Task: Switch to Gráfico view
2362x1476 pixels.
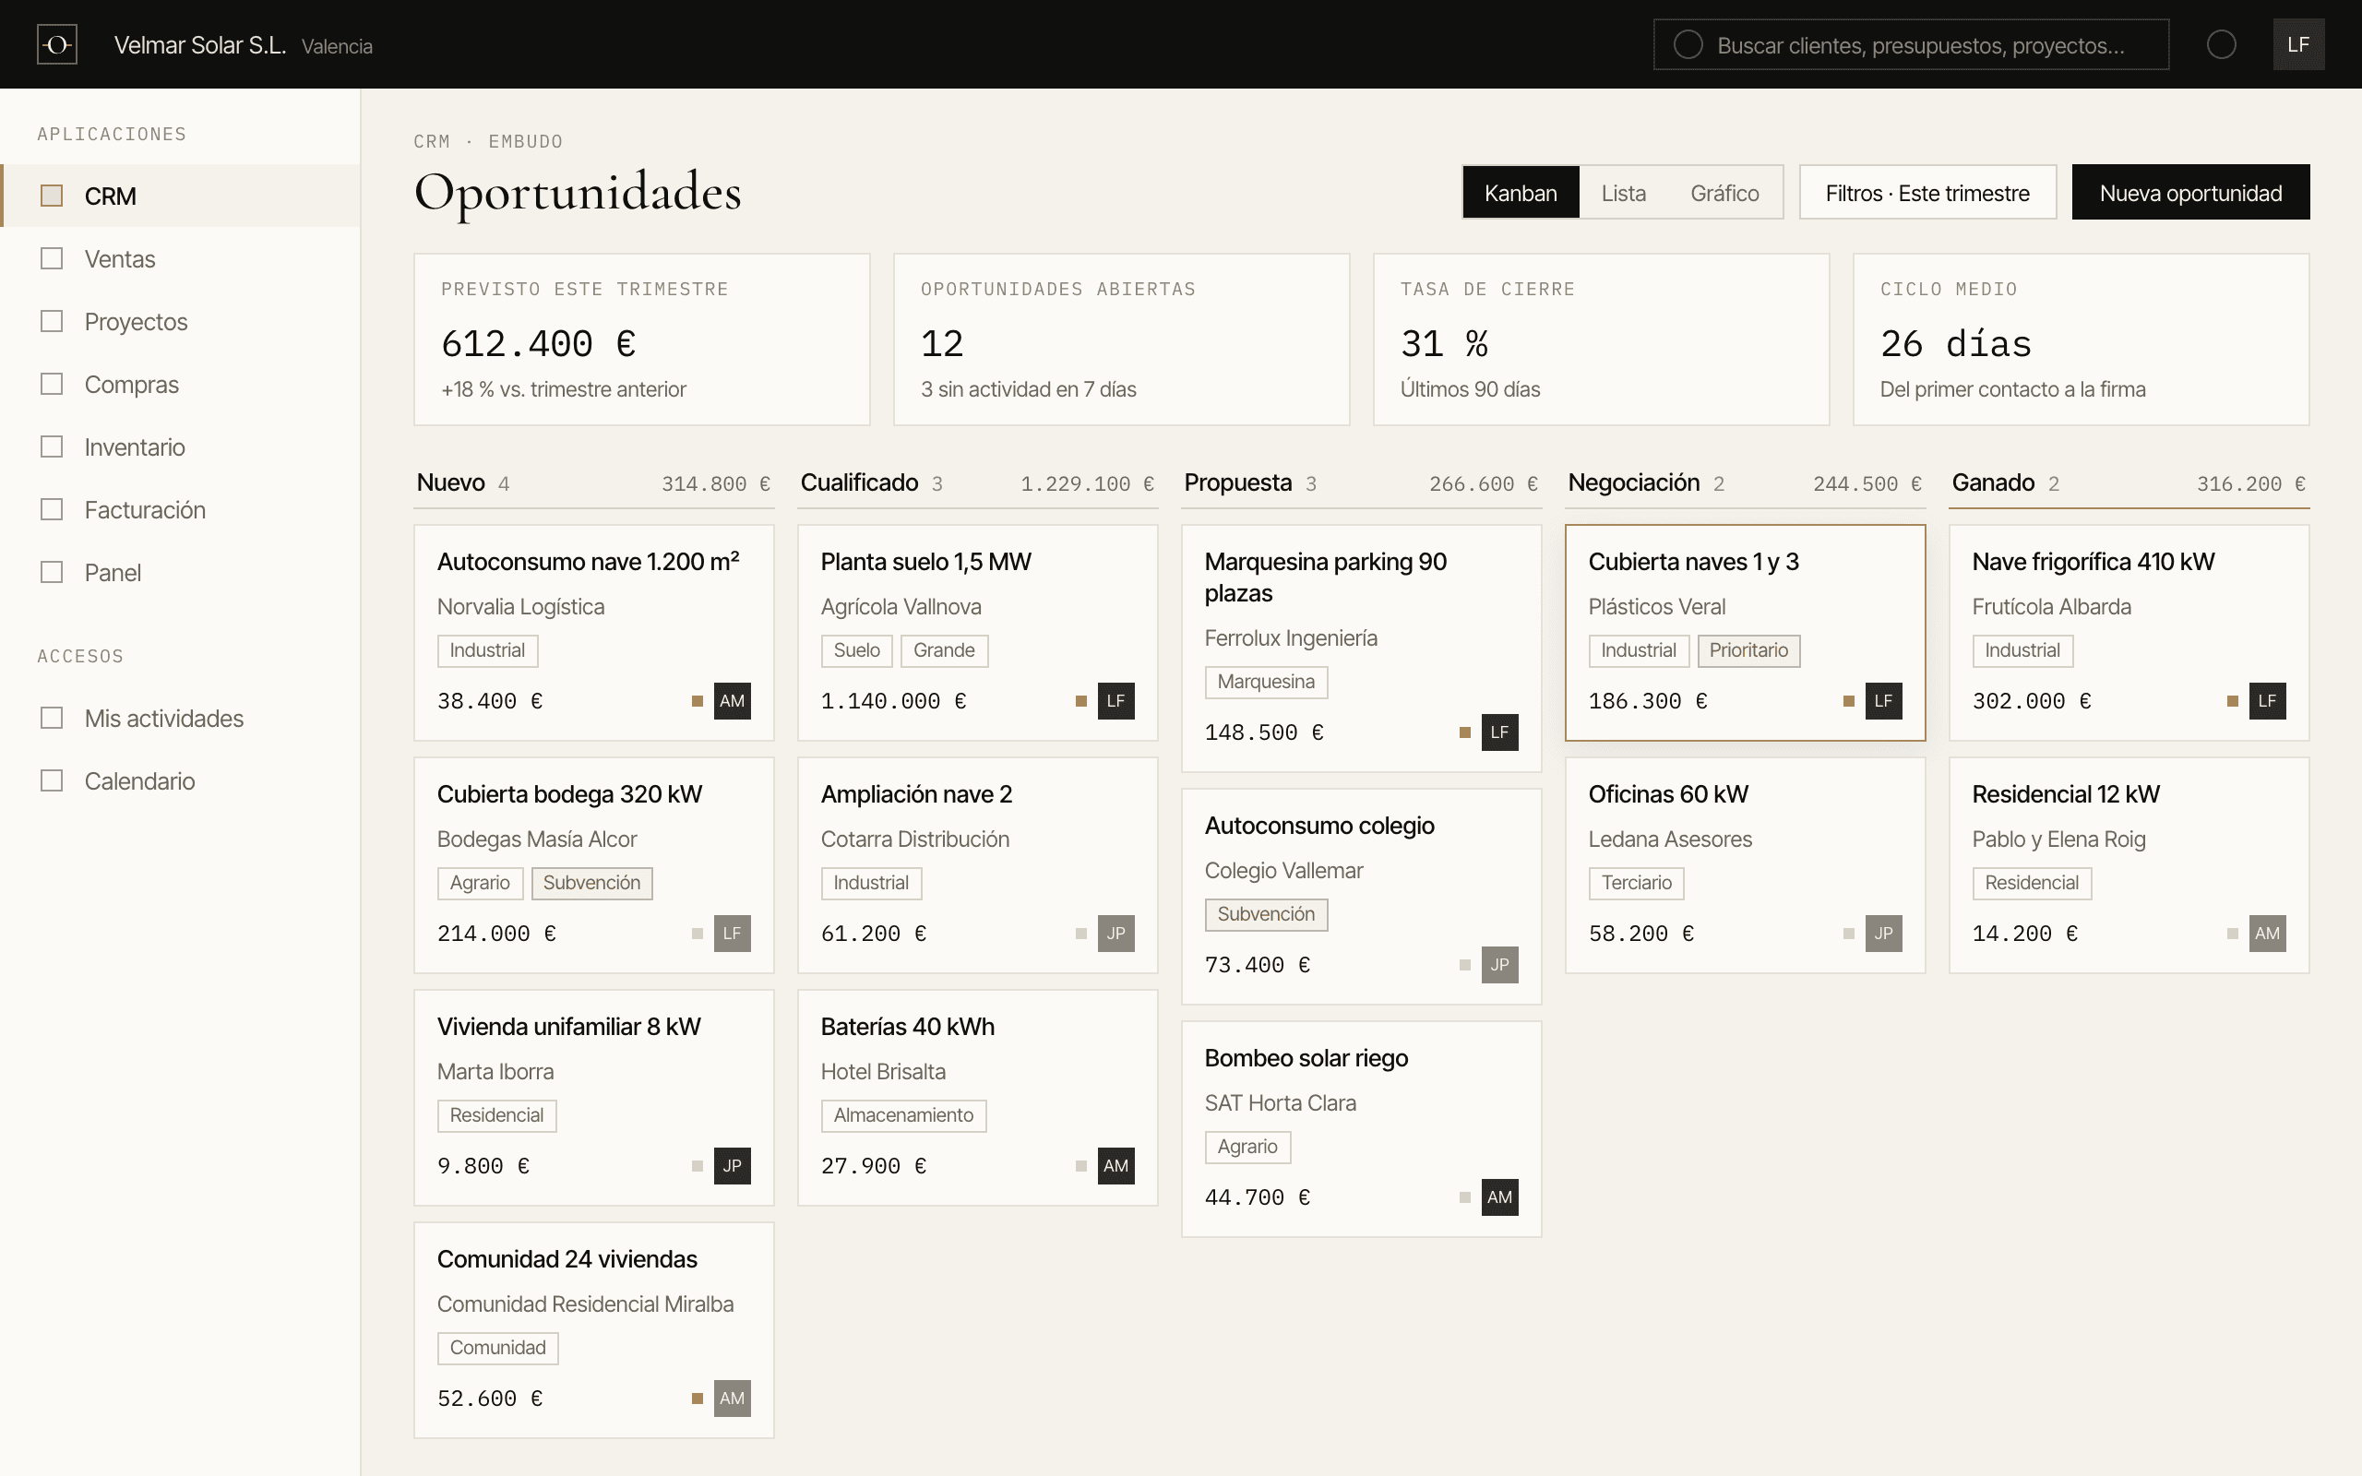Action: (1724, 192)
